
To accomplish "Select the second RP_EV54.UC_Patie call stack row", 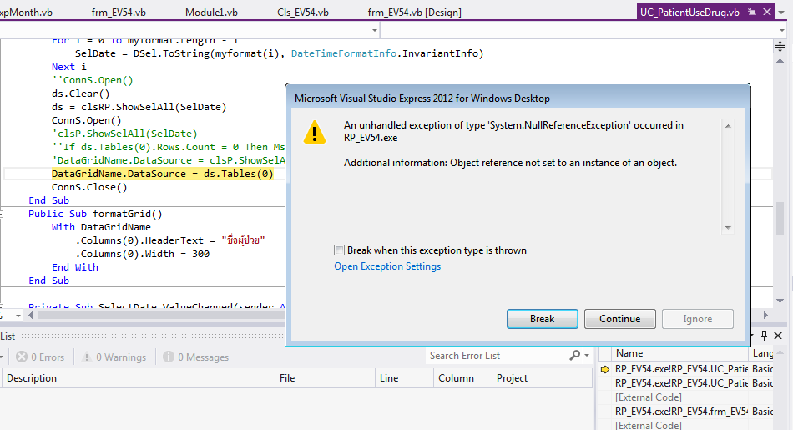I will [681, 383].
